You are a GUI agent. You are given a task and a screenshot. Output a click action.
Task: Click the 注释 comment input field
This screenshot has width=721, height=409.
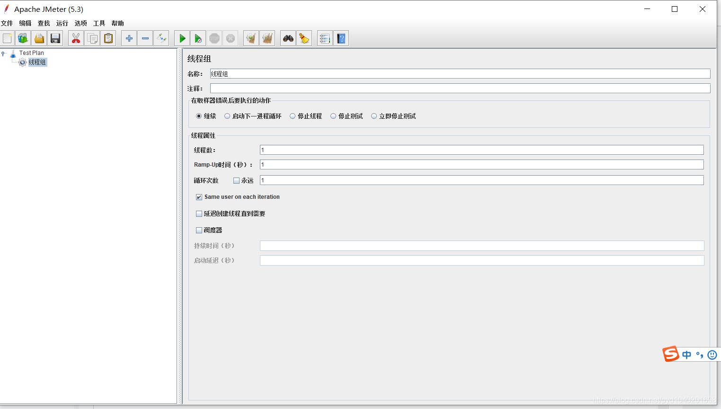coord(460,89)
